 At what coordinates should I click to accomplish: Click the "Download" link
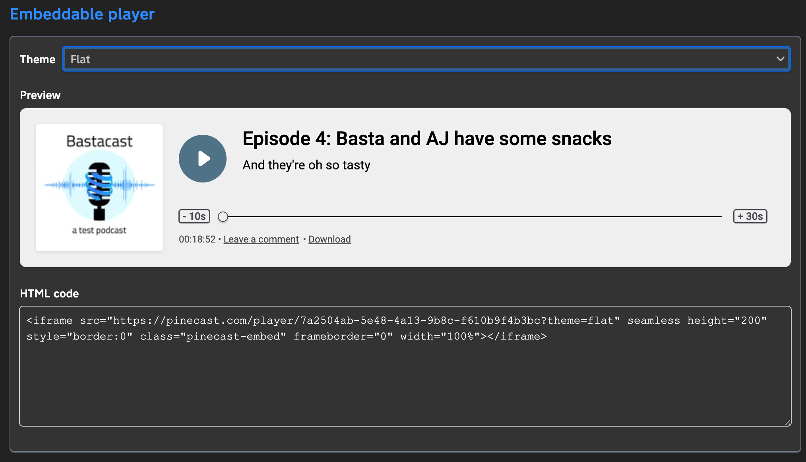coord(329,239)
